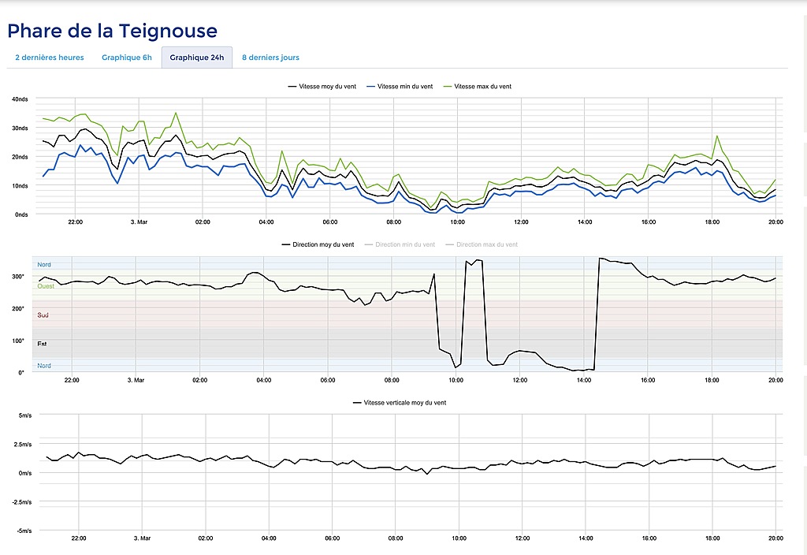Click the 'Est' band label
Image resolution: width=807 pixels, height=555 pixels.
coord(42,344)
